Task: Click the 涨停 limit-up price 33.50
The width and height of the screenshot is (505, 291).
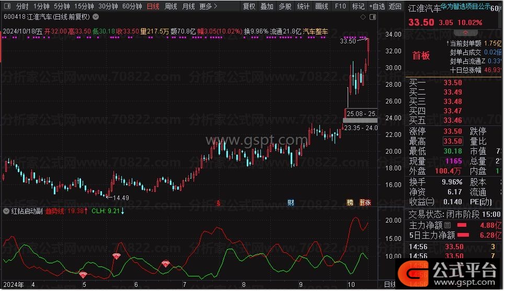Action: click(x=453, y=131)
